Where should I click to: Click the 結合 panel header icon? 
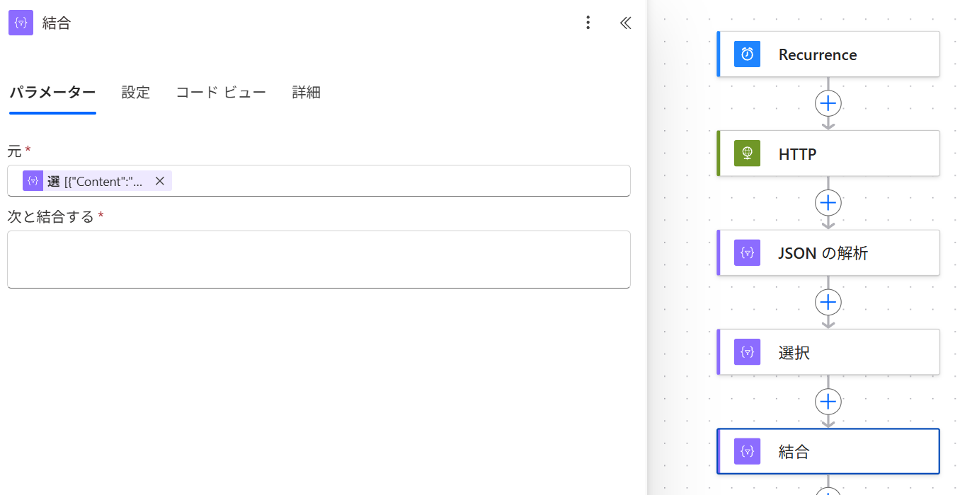click(21, 23)
